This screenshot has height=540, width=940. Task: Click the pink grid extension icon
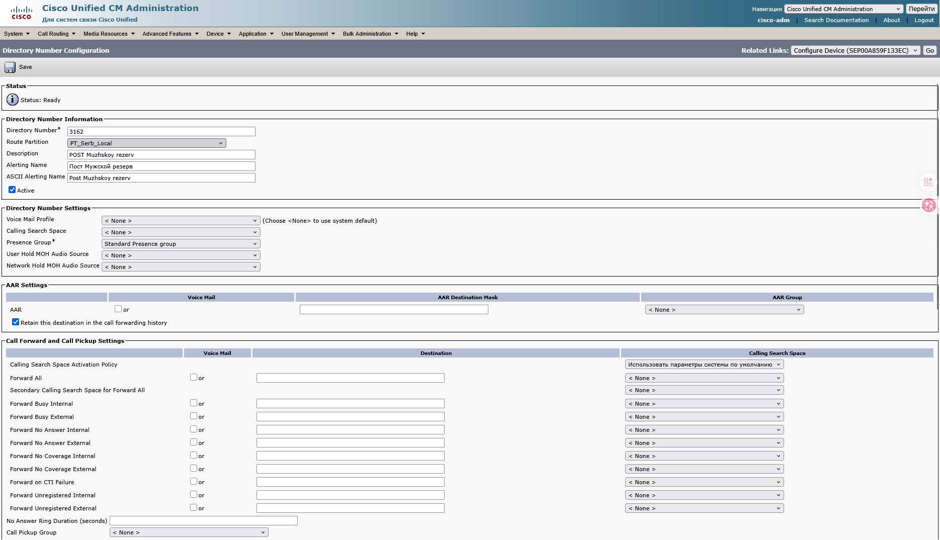[x=928, y=182]
